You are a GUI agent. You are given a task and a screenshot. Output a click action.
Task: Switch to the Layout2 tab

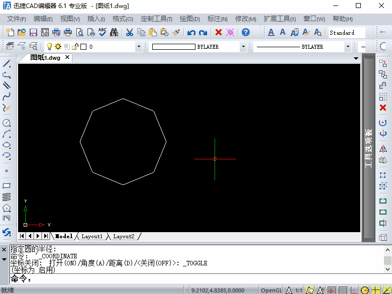(x=124, y=236)
